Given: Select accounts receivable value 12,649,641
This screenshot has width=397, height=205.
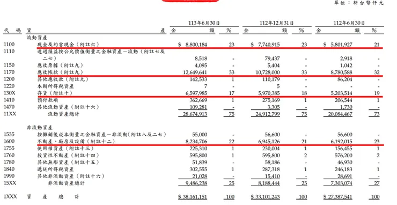Looking at the screenshot, I should (x=195, y=72).
